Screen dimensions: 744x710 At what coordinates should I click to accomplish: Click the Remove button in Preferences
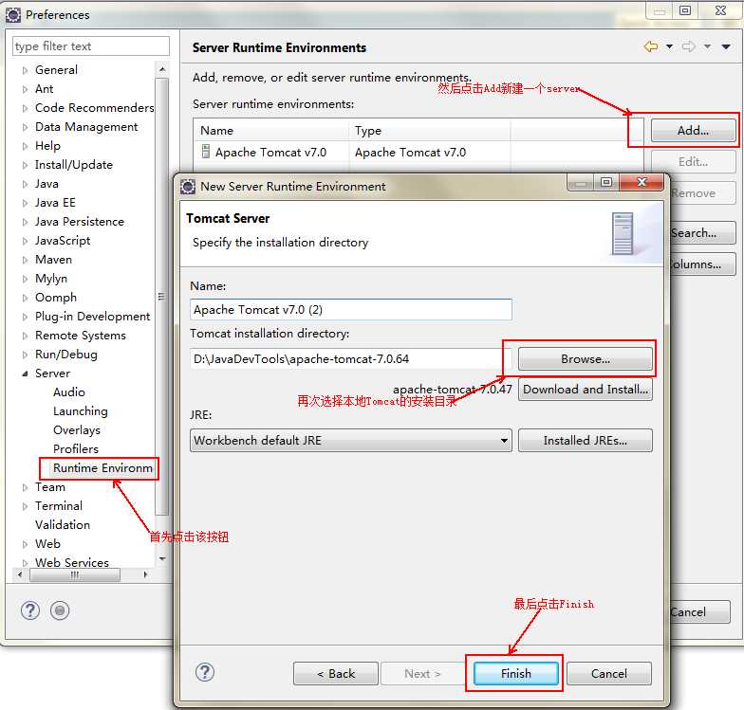tap(702, 193)
